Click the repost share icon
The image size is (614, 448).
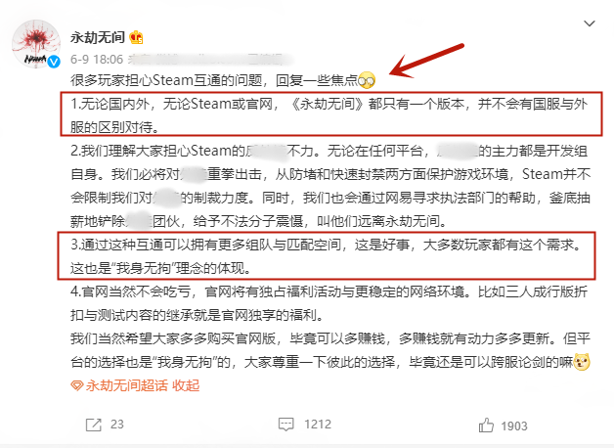94,425
